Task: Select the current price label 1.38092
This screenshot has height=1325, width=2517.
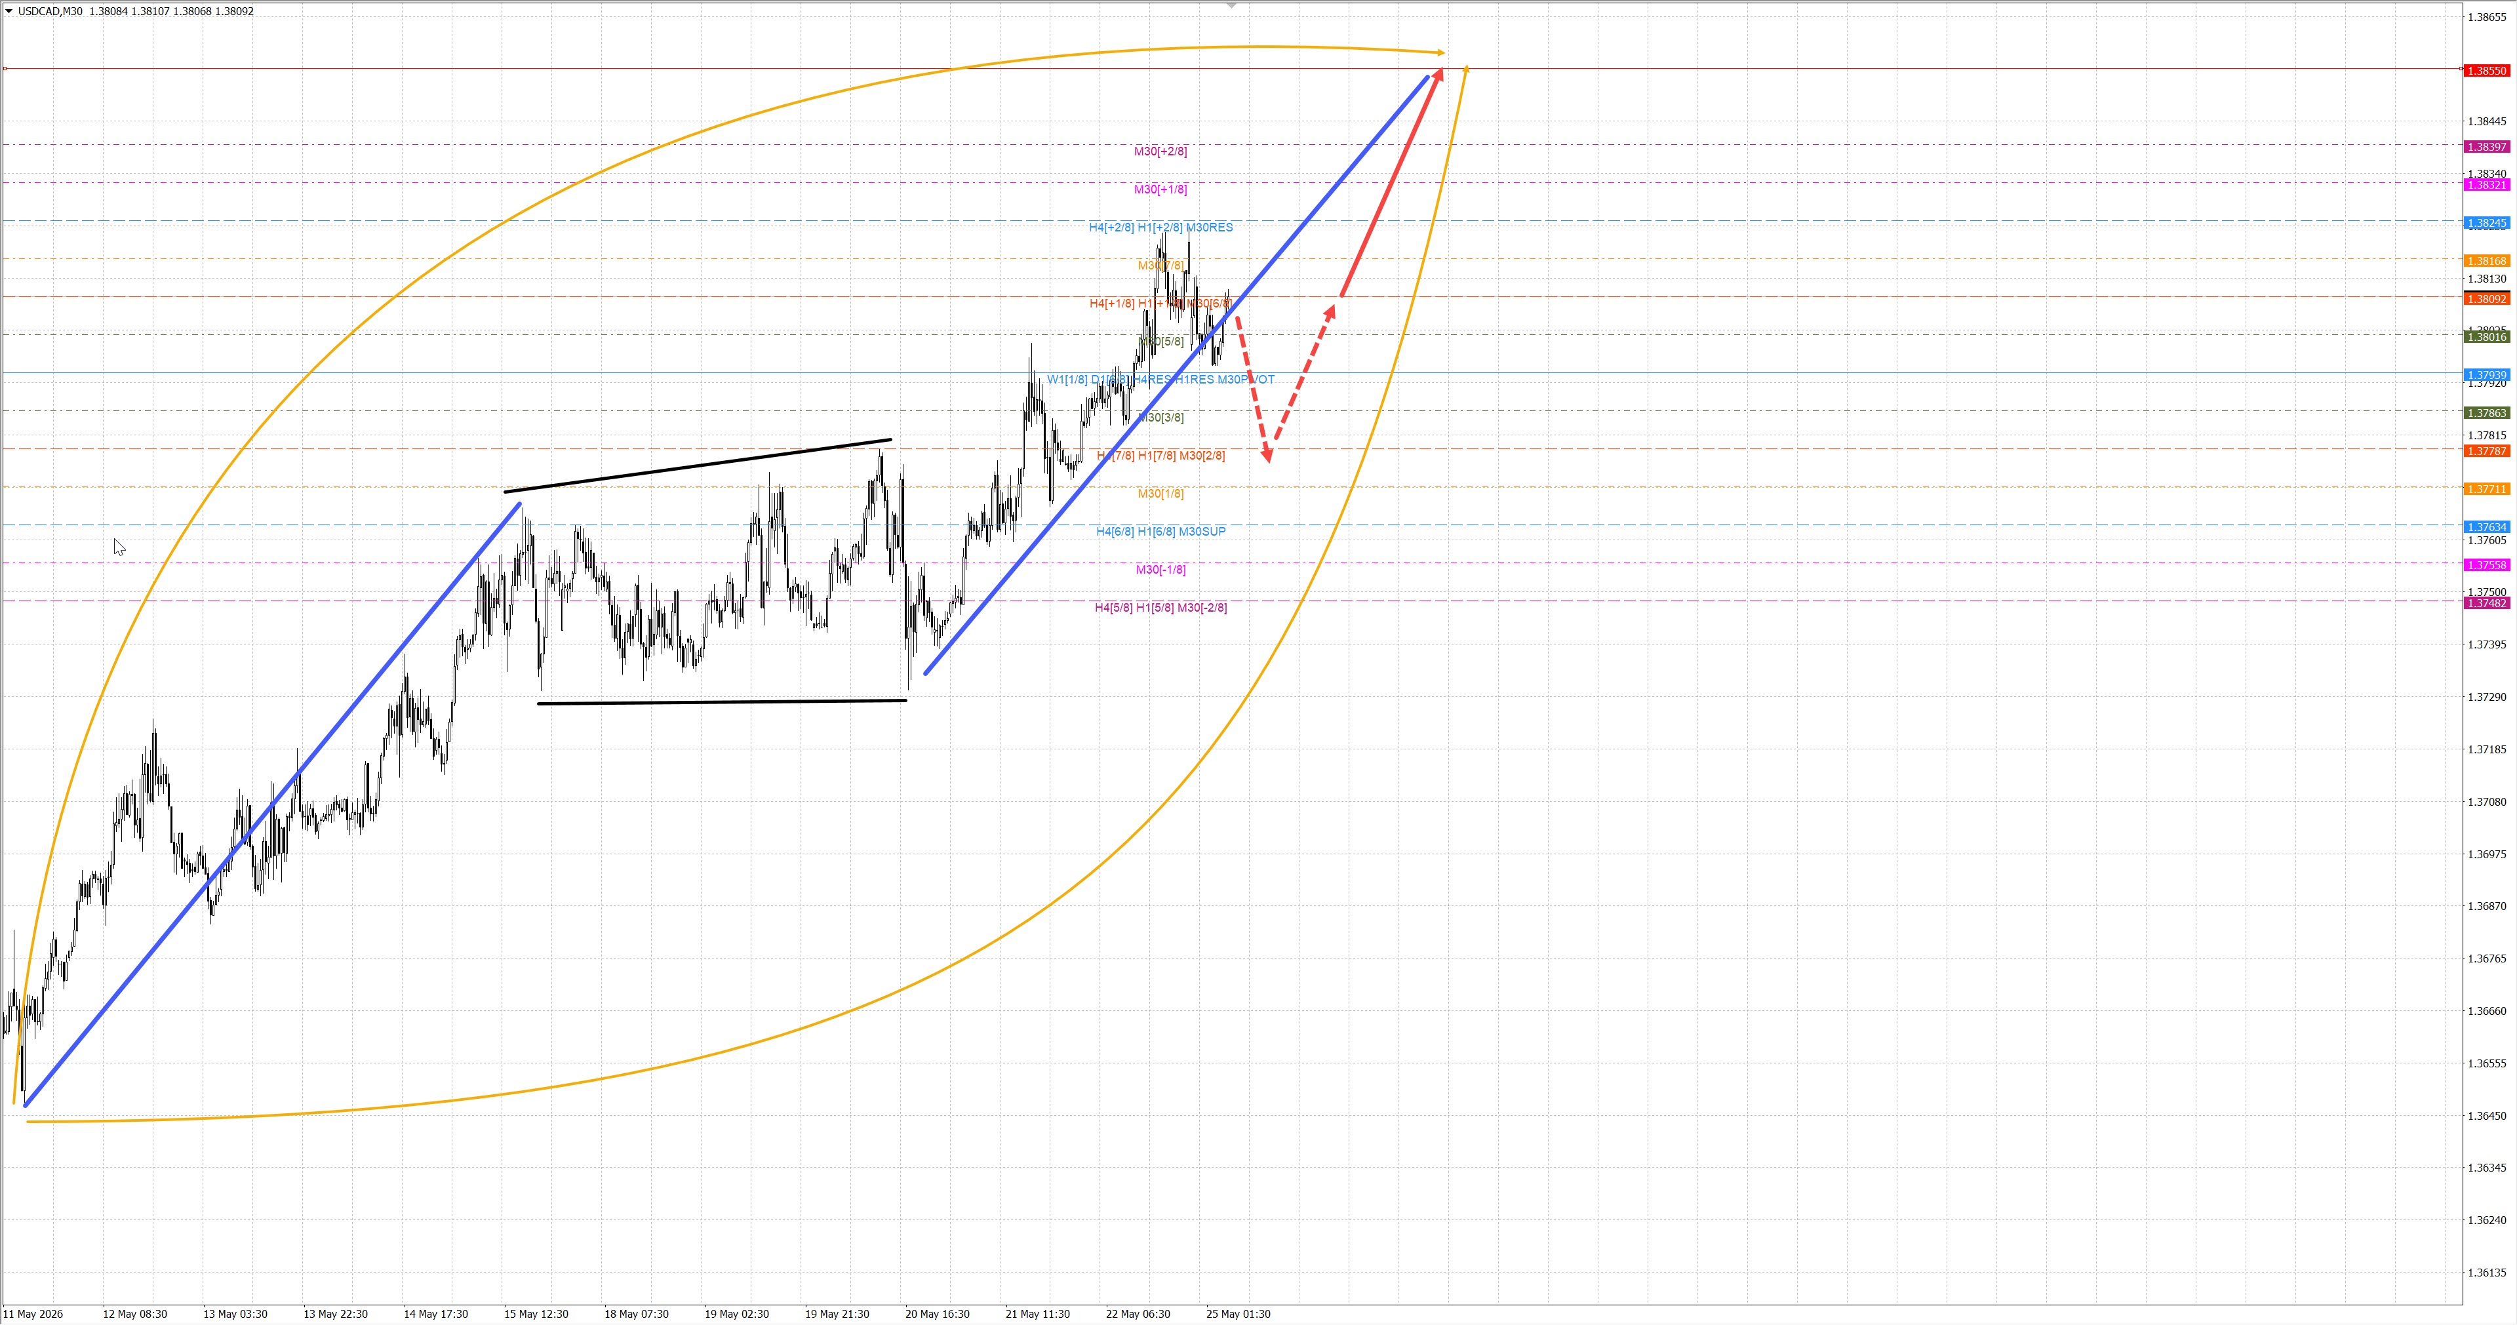Action: coord(2486,299)
